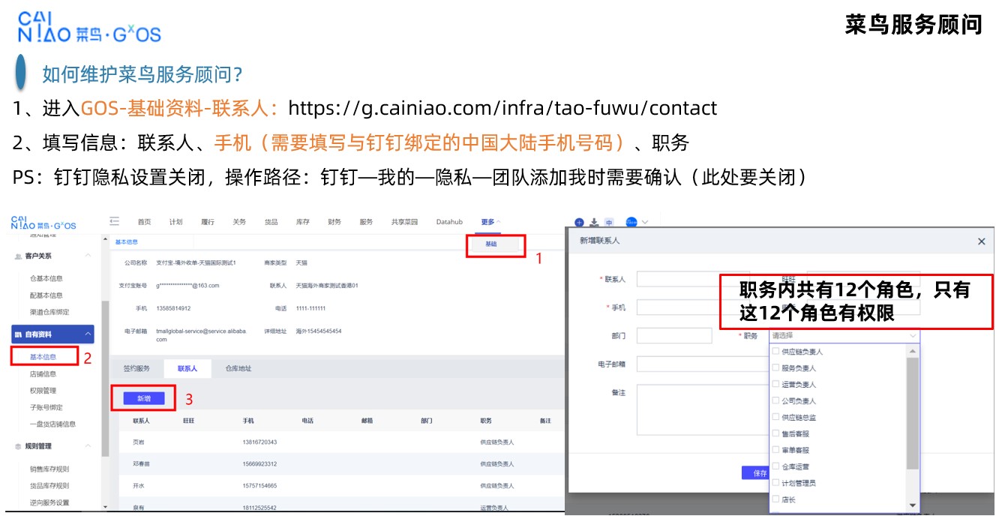Image resolution: width=1008 pixels, height=531 pixels.
Task: Check the 运营负责人 role option
Action: point(775,384)
